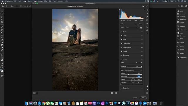Screen dimensions: 188x106
Task: Open Lightroom Classic in the Dock
Action: 128,103
